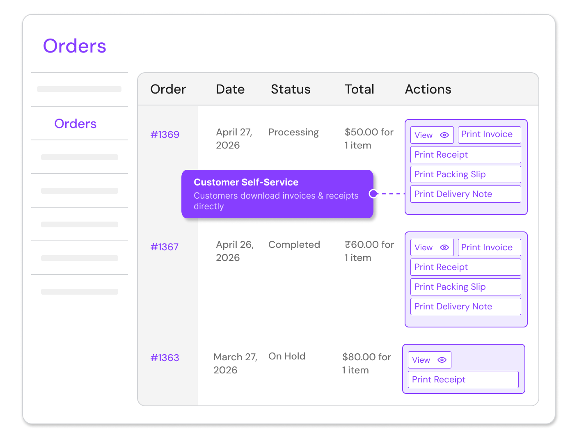Click the Status column header
577x444 pixels.
[x=291, y=89]
